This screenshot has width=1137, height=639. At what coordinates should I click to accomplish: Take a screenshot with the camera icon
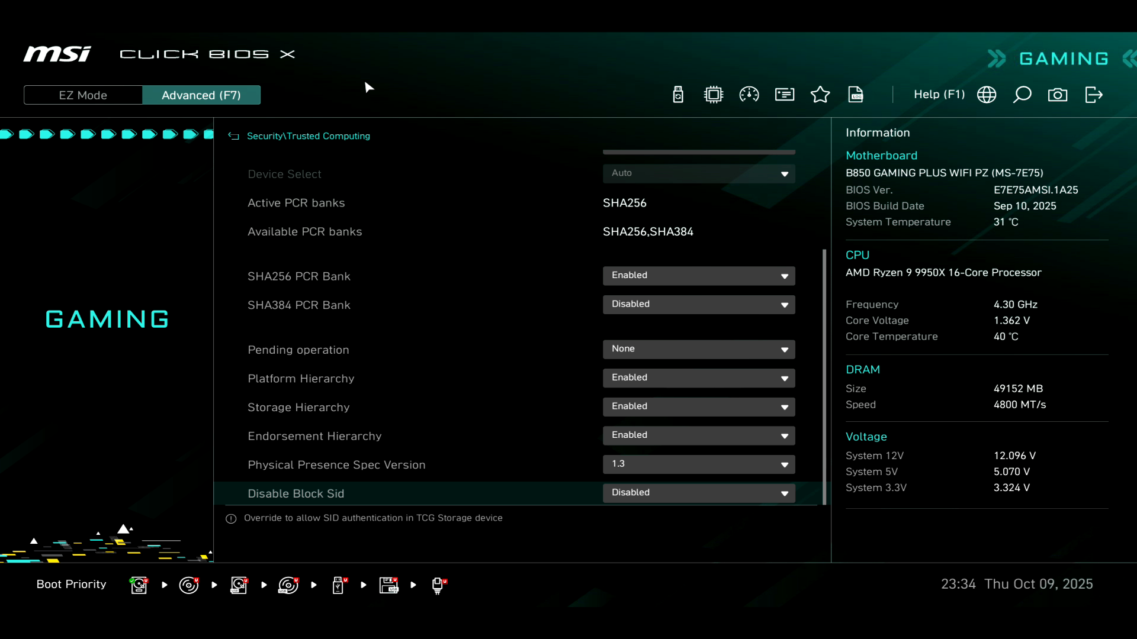1058,95
